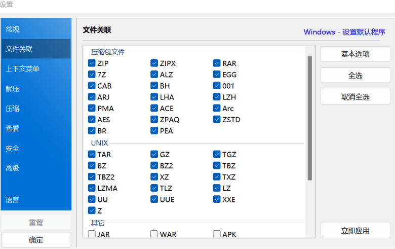Viewport: 395px width, 249px height.
Task: Open Windows - 设置默认程序 link
Action: tap(344, 32)
